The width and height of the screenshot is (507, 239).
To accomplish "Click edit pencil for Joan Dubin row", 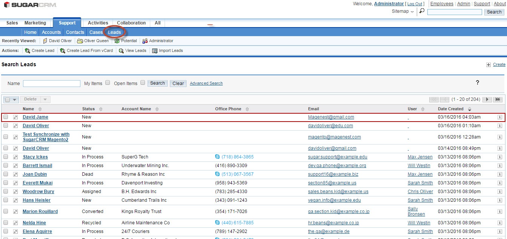I will (15, 174).
